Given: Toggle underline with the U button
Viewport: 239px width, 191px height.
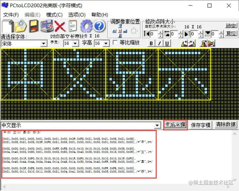Looking at the screenshot, I should pyautogui.click(x=167, y=43).
